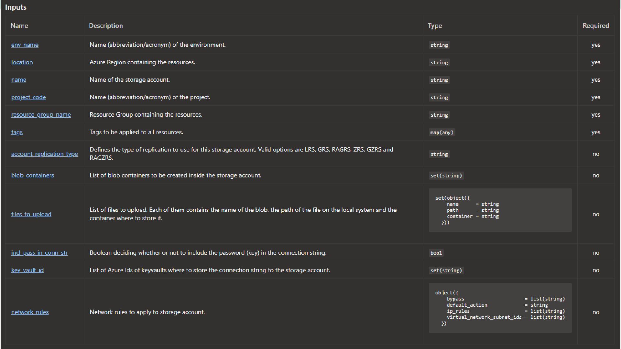Click the incl_pass_in_conn_str link
621x349 pixels.
39,253
